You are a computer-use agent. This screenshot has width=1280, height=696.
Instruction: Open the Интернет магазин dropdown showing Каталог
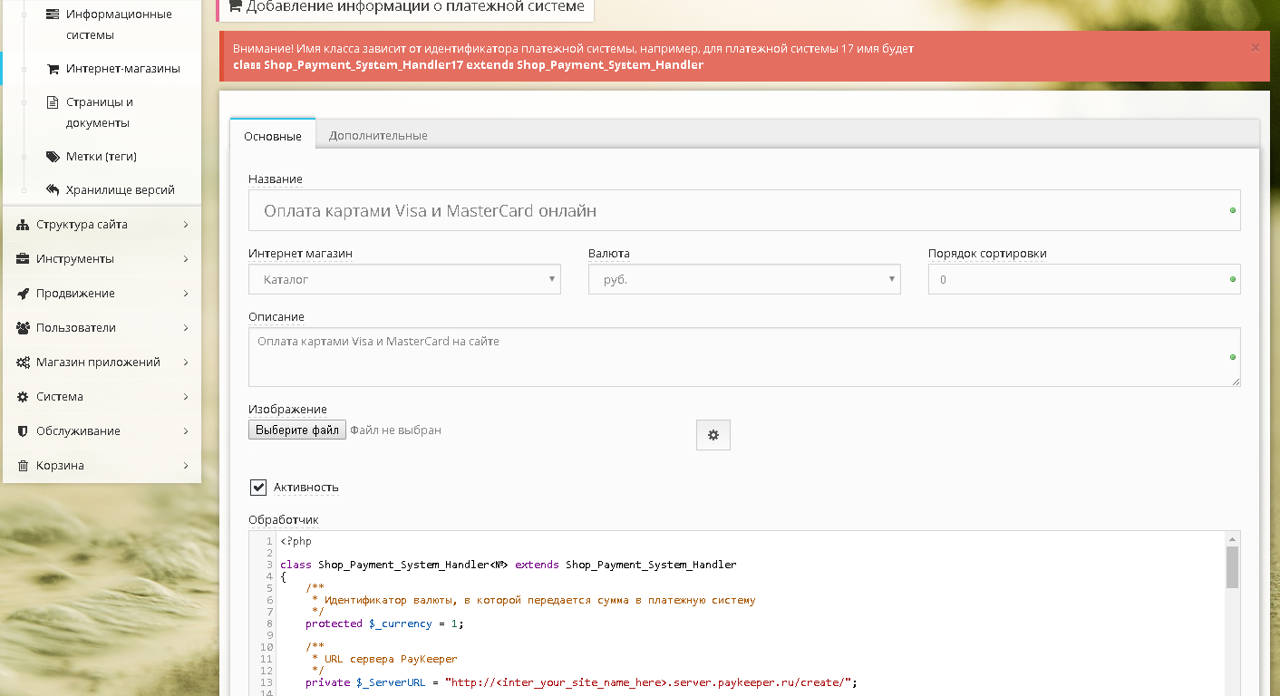point(404,280)
